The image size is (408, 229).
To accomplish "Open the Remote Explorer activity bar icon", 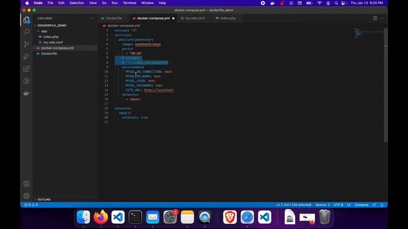I will [x=27, y=81].
